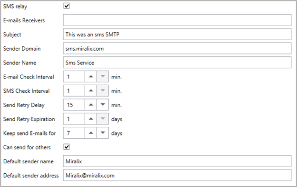Uncheck the SMS relay checkbox
This screenshot has height=187, width=297.
[67, 6]
